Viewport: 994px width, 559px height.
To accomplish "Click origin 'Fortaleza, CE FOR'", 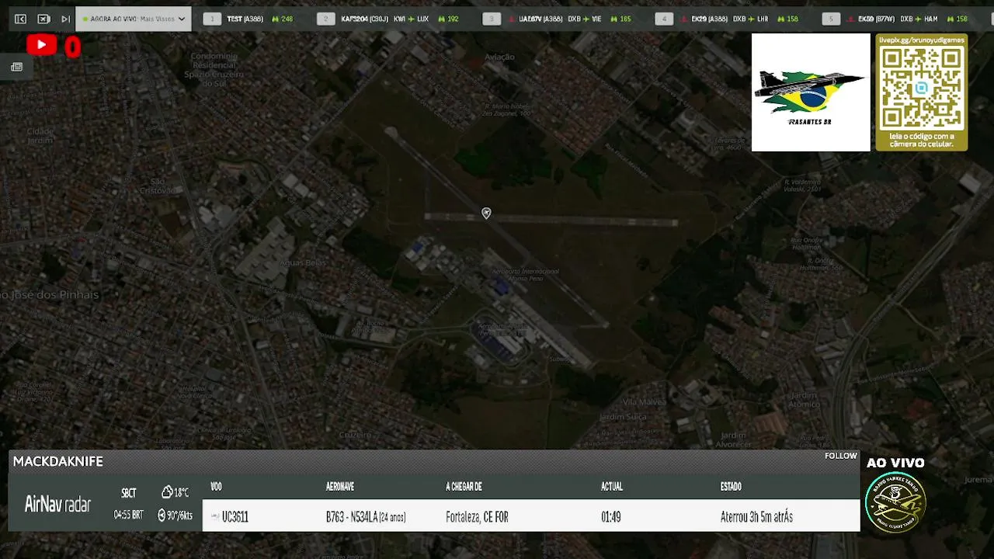I will point(477,517).
